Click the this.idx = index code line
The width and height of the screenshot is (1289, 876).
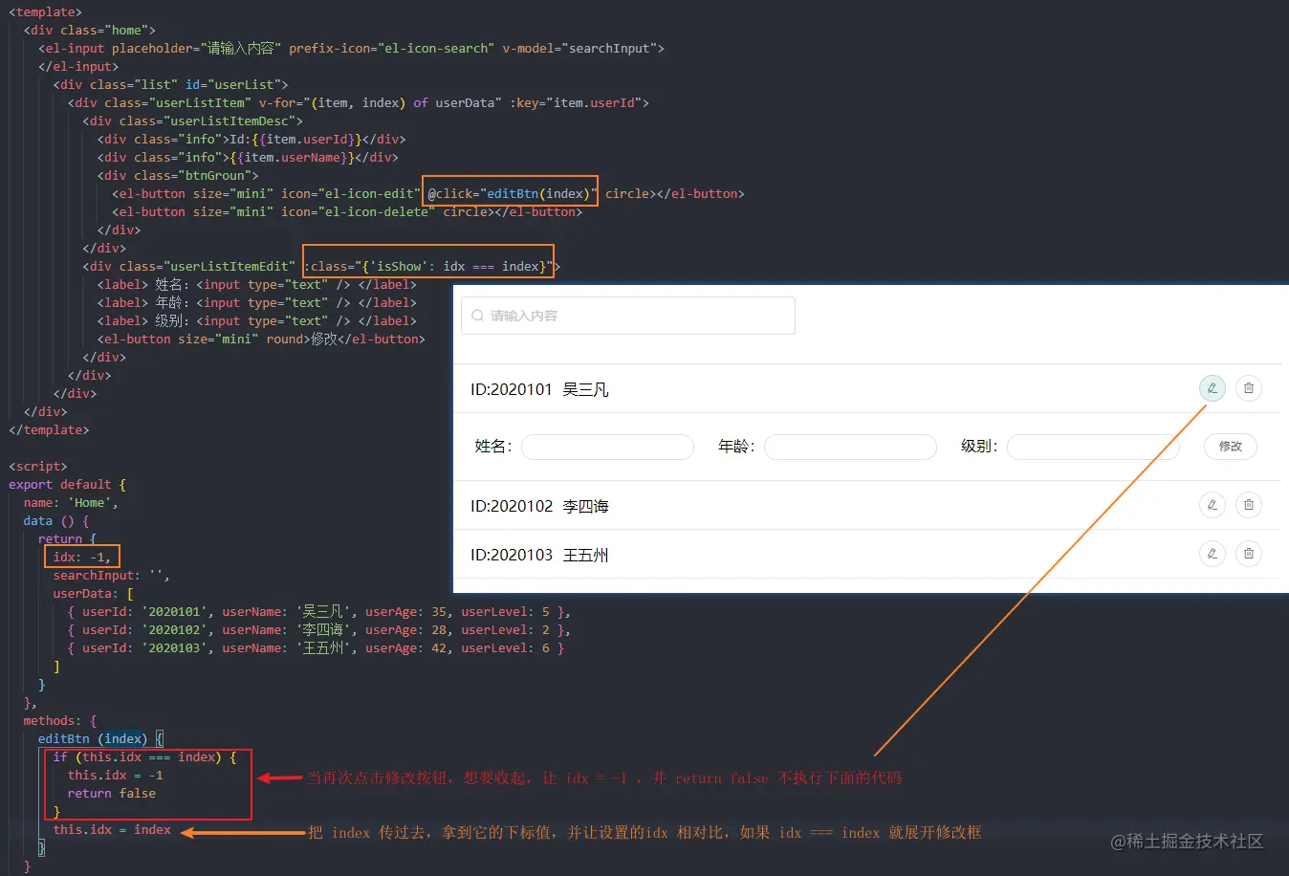(112, 829)
